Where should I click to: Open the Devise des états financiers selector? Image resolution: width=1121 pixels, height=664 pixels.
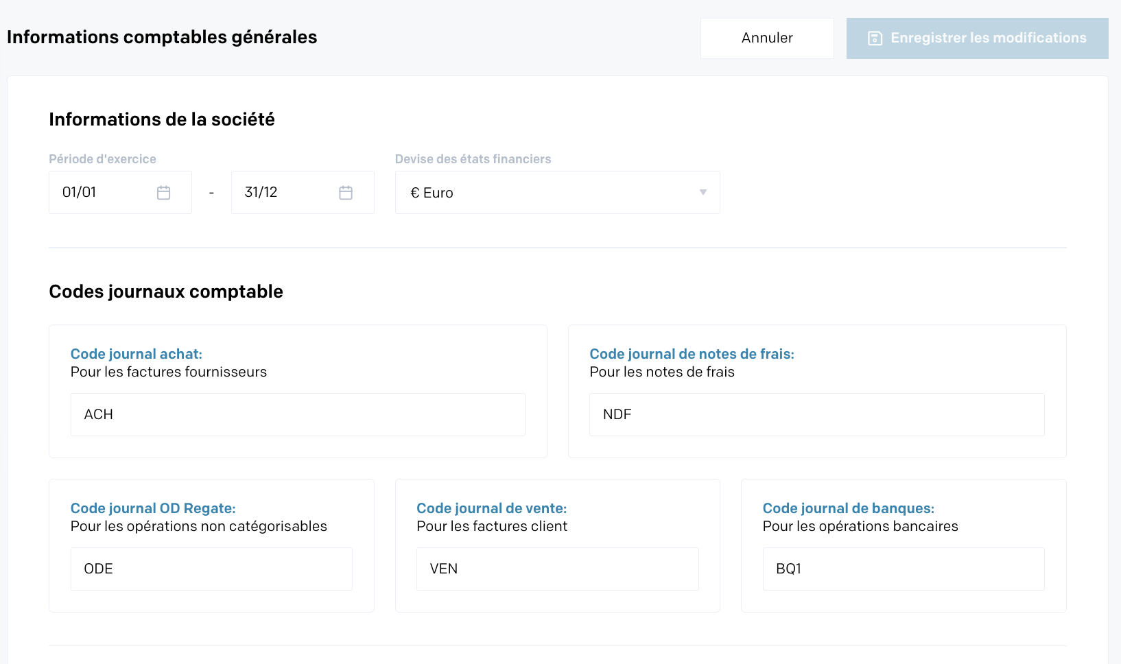(557, 192)
